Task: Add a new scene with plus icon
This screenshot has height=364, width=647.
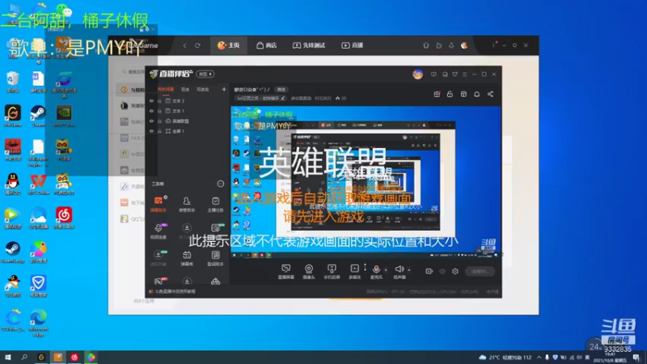Action: point(224,89)
